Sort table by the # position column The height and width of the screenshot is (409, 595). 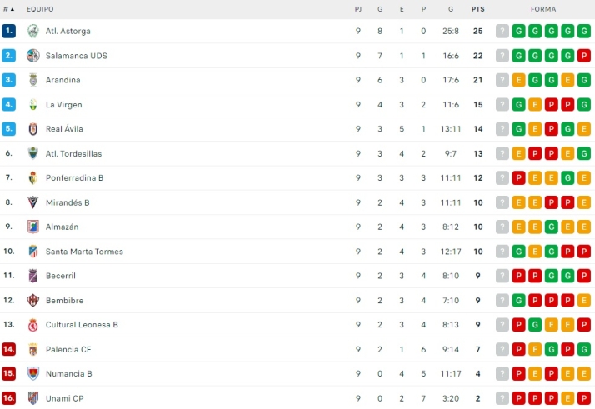click(8, 9)
